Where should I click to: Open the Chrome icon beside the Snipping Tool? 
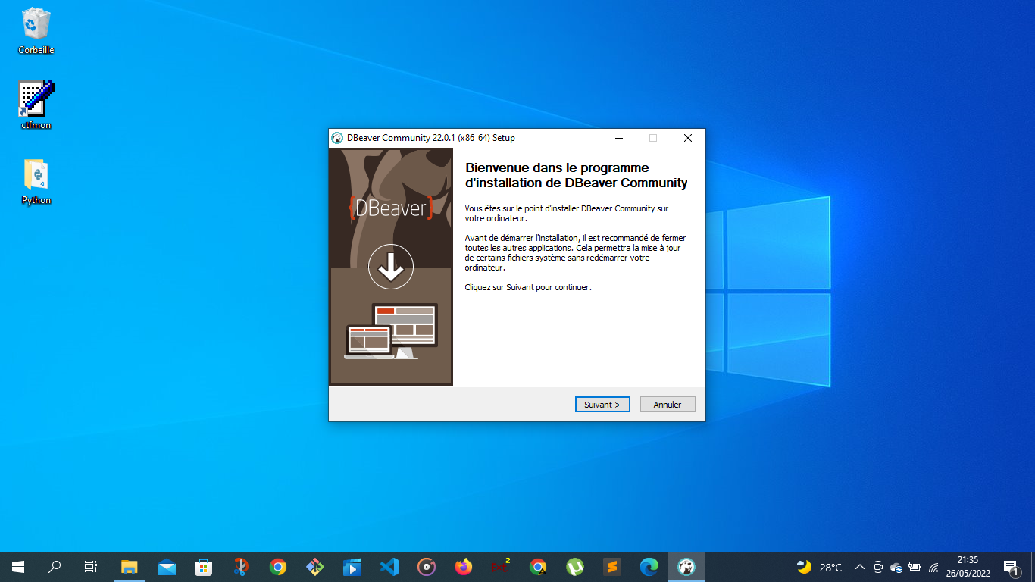pos(278,567)
